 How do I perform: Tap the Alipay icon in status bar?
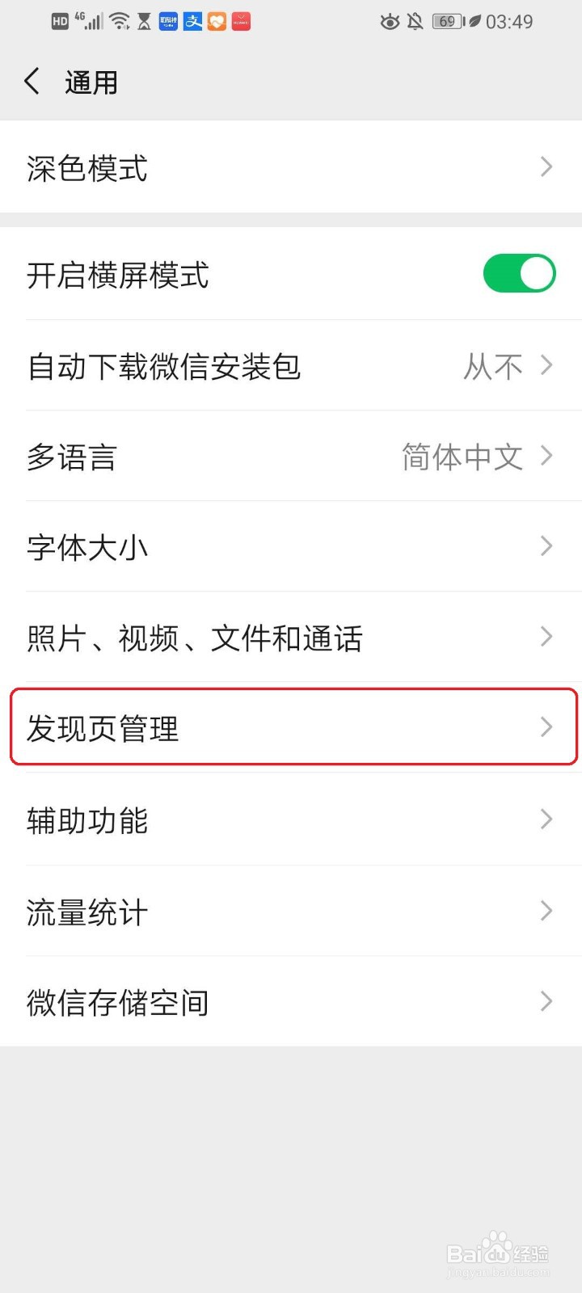pos(193,21)
